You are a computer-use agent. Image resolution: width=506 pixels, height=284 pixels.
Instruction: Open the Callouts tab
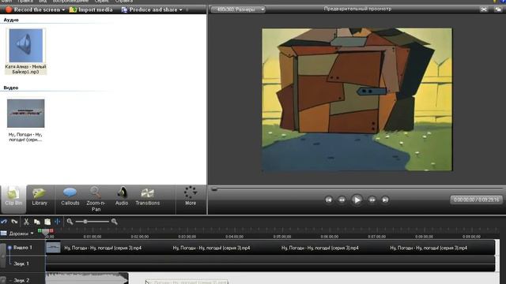tap(70, 197)
